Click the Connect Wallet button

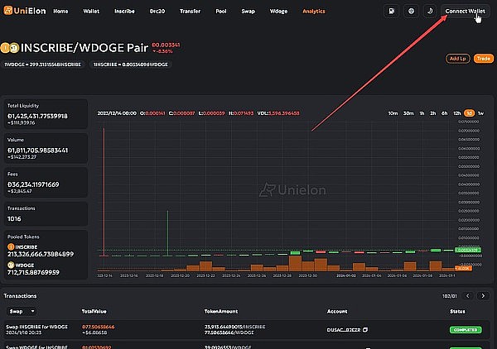pos(464,12)
